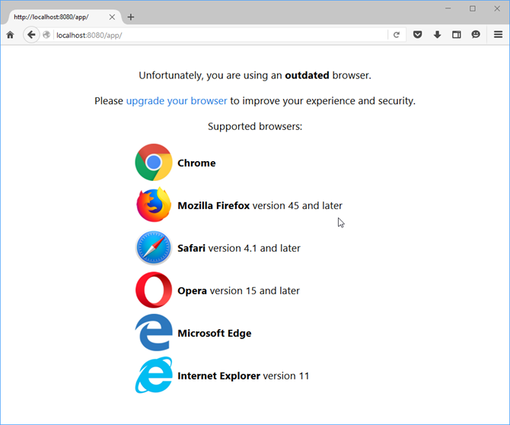Click the 'Microsoft Edge' label
The height and width of the screenshot is (425, 510).
pos(215,333)
